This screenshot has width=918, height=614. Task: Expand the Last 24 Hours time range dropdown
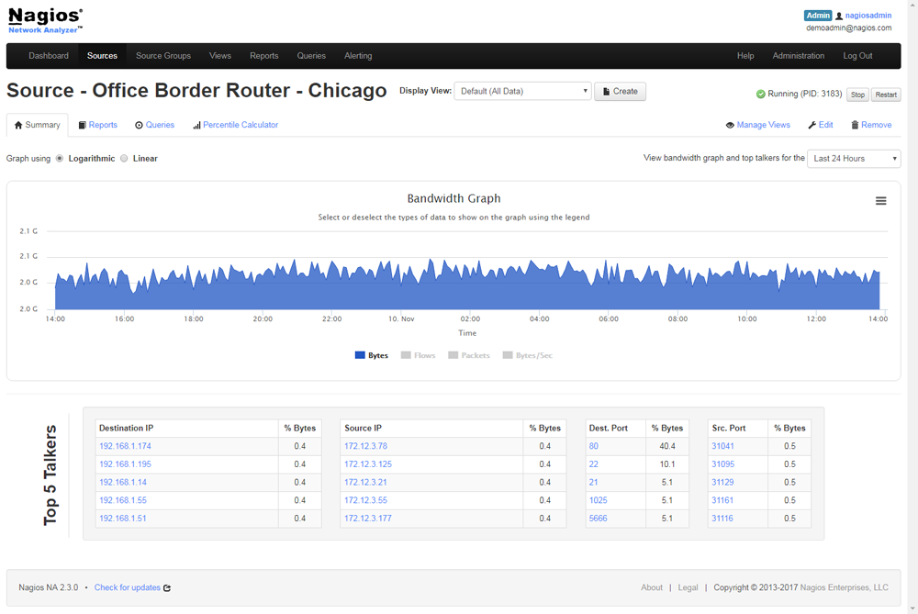853,159
